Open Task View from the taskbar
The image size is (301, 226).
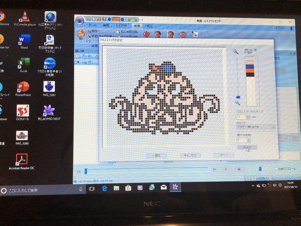pyautogui.click(x=92, y=189)
